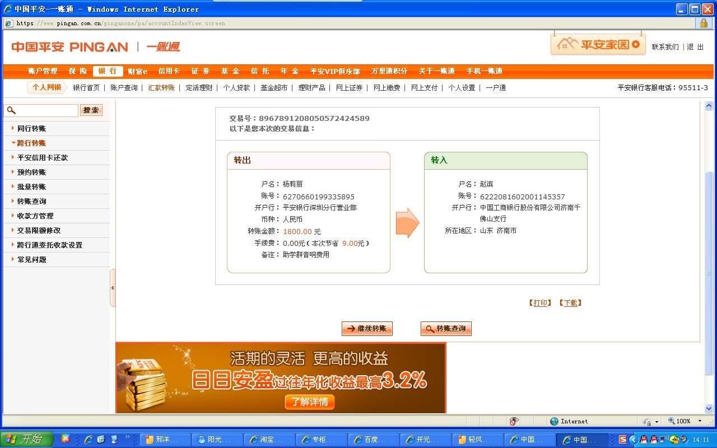Expand 批量转账 sidebar item
This screenshot has width=717, height=448.
[31, 187]
